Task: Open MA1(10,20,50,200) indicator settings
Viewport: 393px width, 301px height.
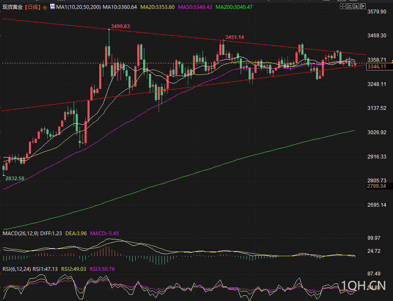Action: click(x=78, y=7)
